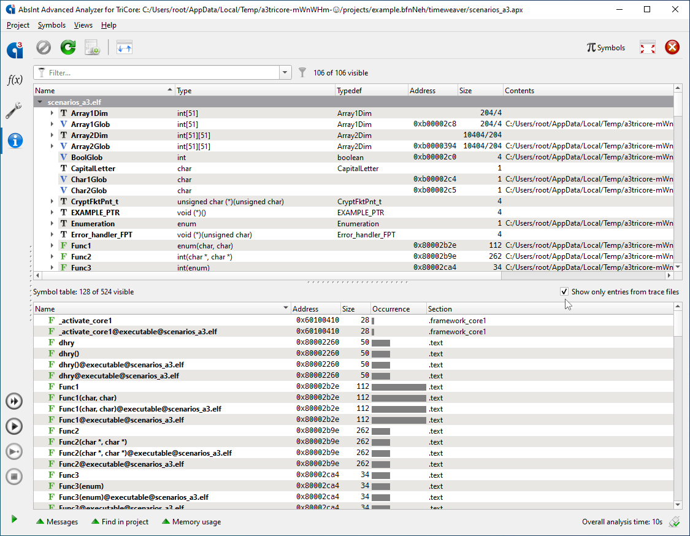Screen dimensions: 690x536
Task: Expand the CryptFktPnt_t row
Action: (52, 202)
